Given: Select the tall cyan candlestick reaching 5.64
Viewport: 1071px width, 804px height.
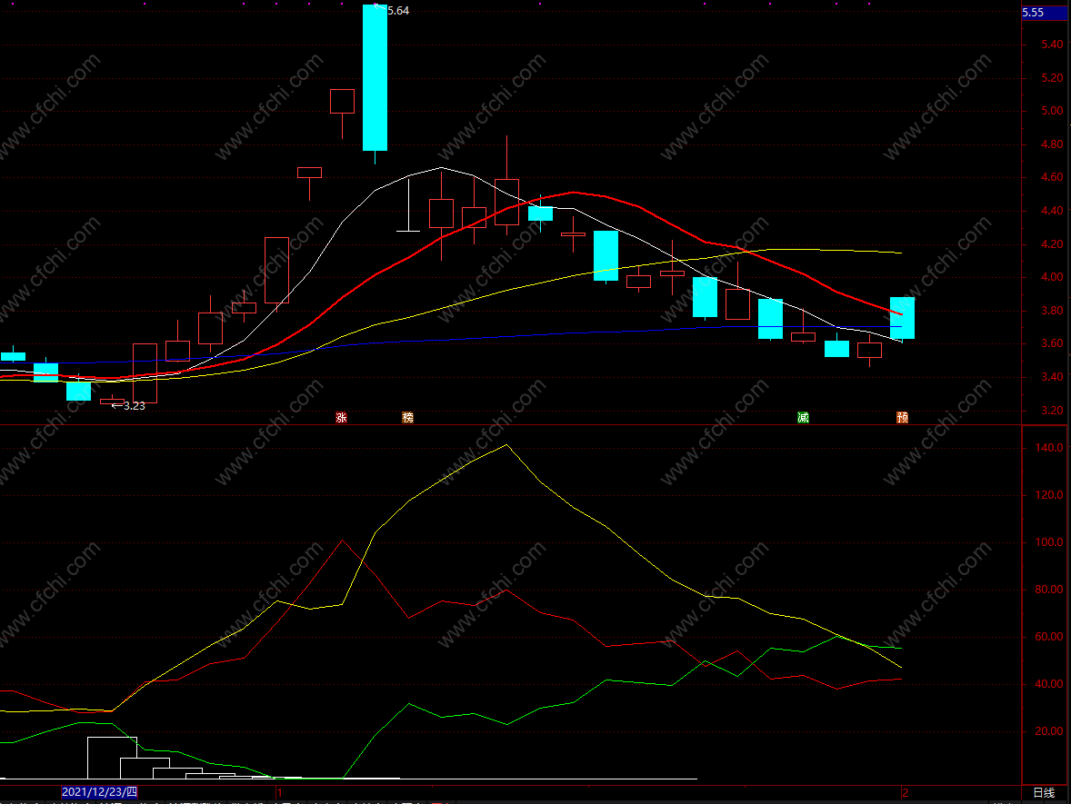Looking at the screenshot, I should click(375, 78).
